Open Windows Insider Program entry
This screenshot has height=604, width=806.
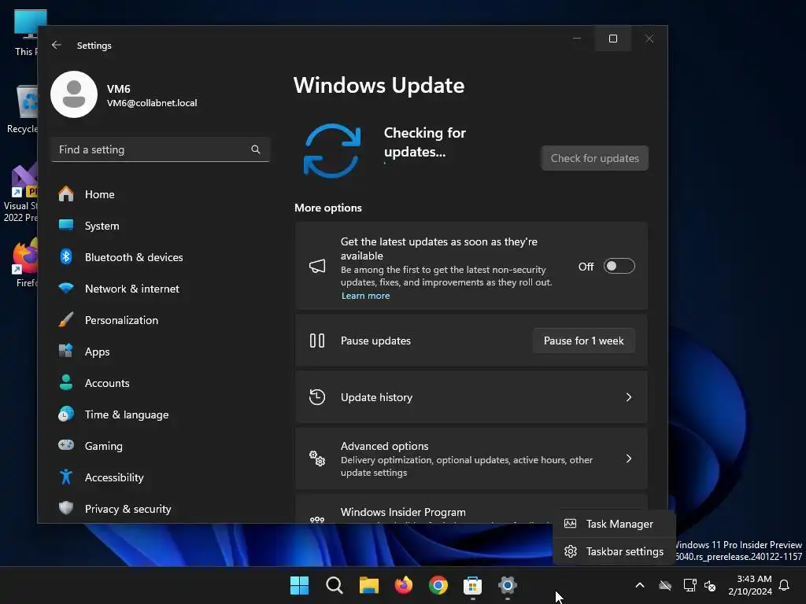(x=423, y=510)
